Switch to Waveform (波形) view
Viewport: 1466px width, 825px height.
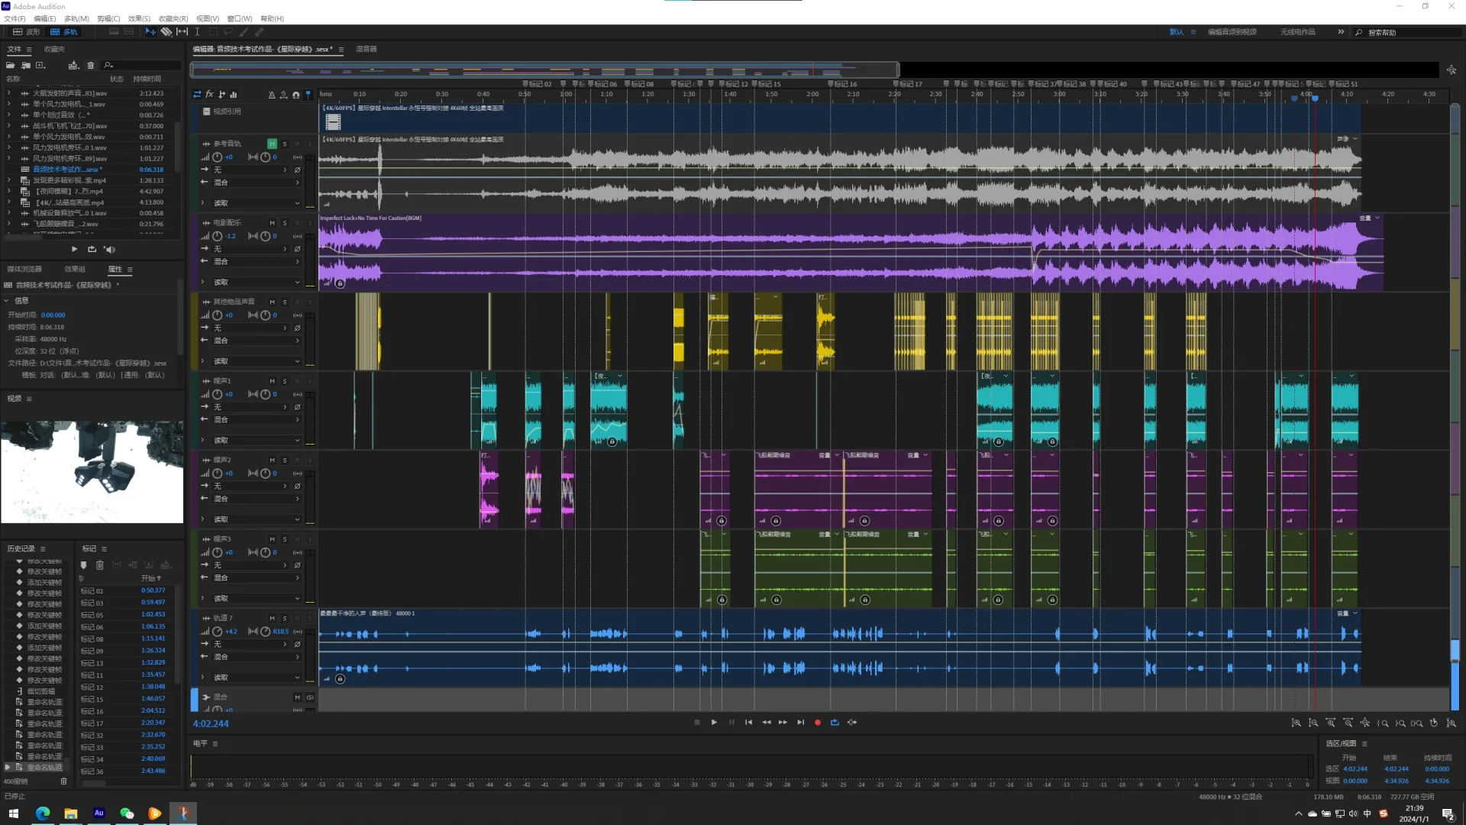27,32
